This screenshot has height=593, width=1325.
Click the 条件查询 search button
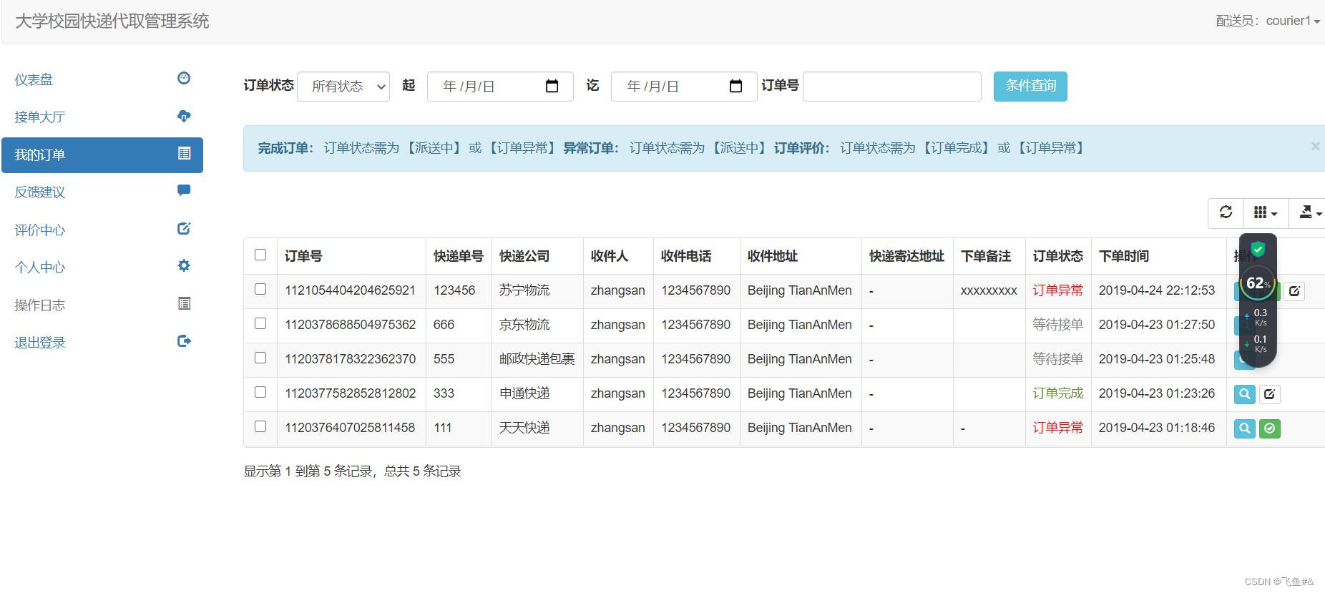(1030, 86)
